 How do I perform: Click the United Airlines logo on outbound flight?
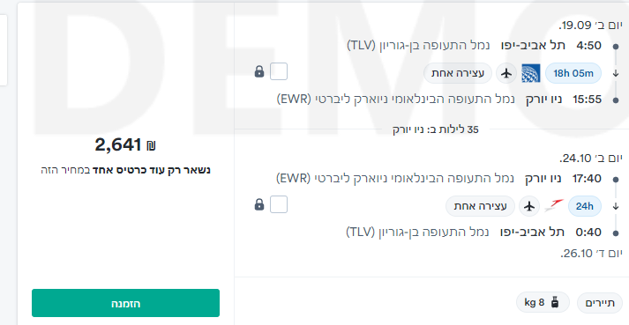pos(531,73)
